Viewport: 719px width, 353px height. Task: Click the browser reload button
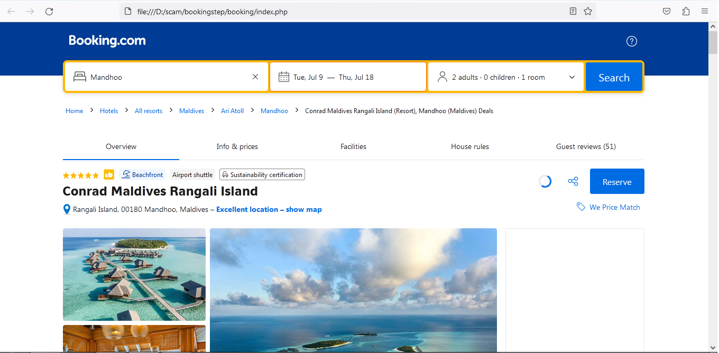[x=49, y=11]
